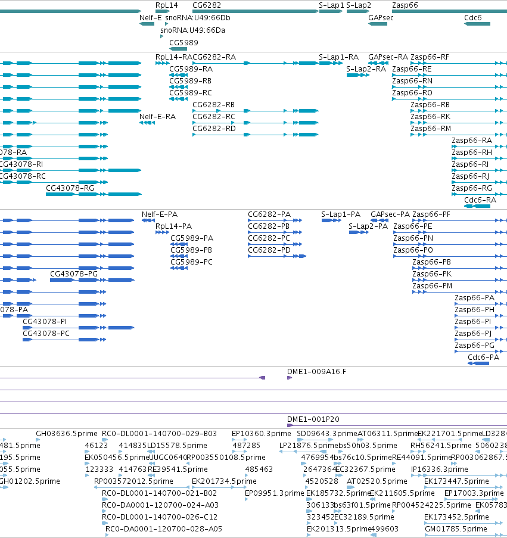Image resolution: width=507 pixels, height=538 pixels.
Task: Click the DME1-009A16.F BAC label
Action: pyautogui.click(x=316, y=372)
